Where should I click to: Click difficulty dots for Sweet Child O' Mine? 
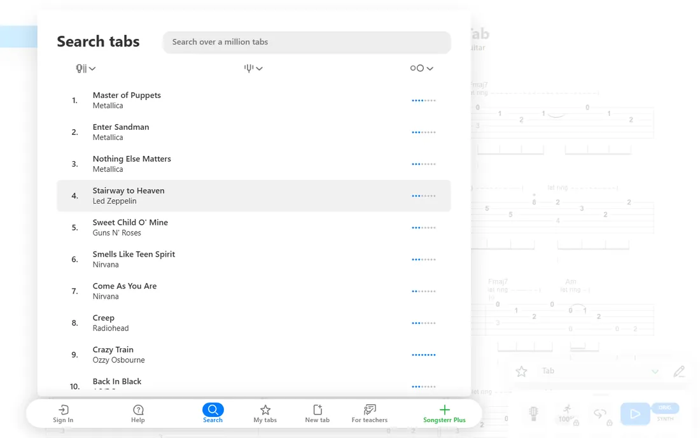[x=423, y=228]
